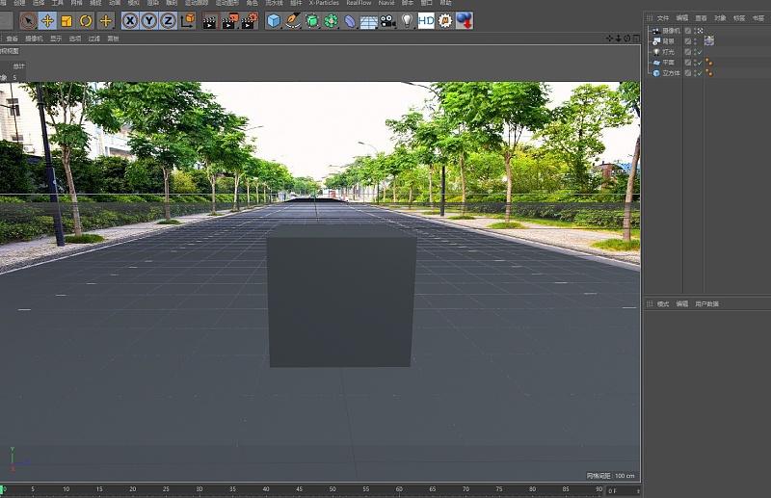The image size is (771, 498).
Task: Open the RealFlow menu
Action: tap(359, 3)
